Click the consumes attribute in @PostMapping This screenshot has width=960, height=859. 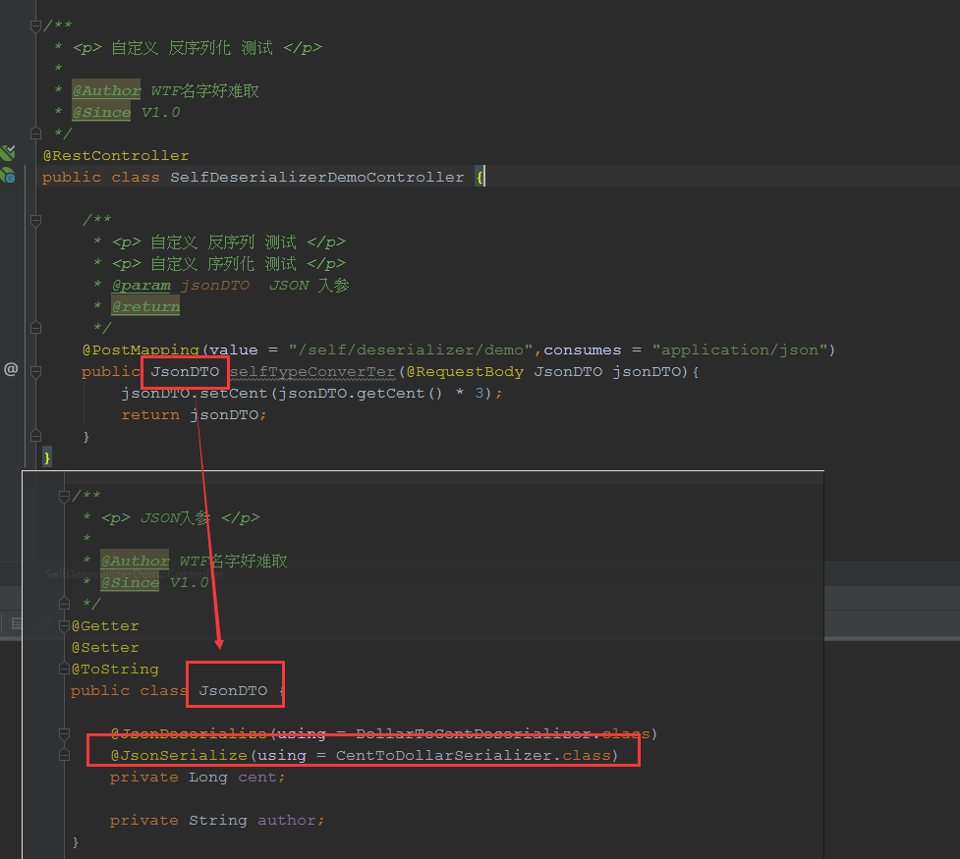583,349
